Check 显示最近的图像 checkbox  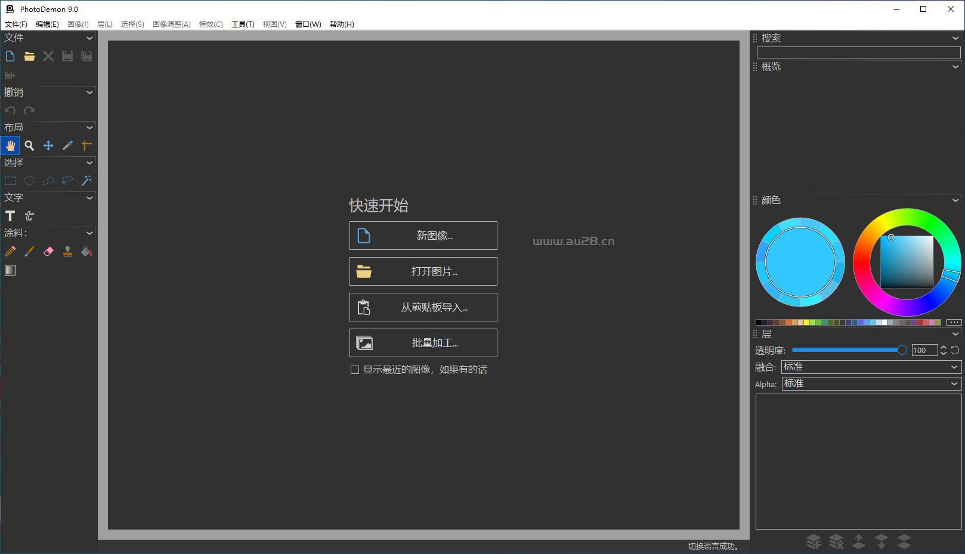(x=355, y=370)
